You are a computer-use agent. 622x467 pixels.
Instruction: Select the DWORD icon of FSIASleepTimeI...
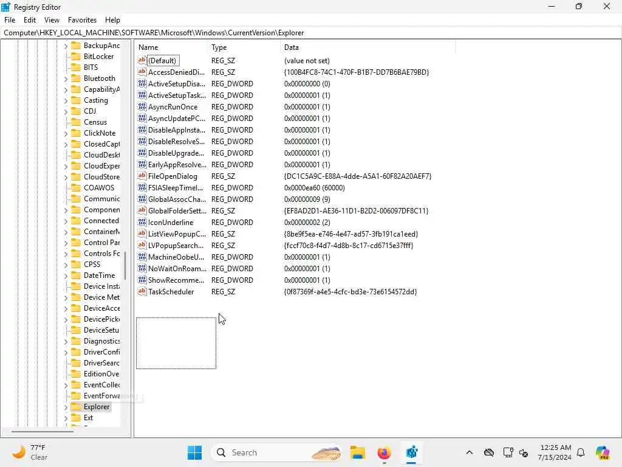tap(142, 187)
